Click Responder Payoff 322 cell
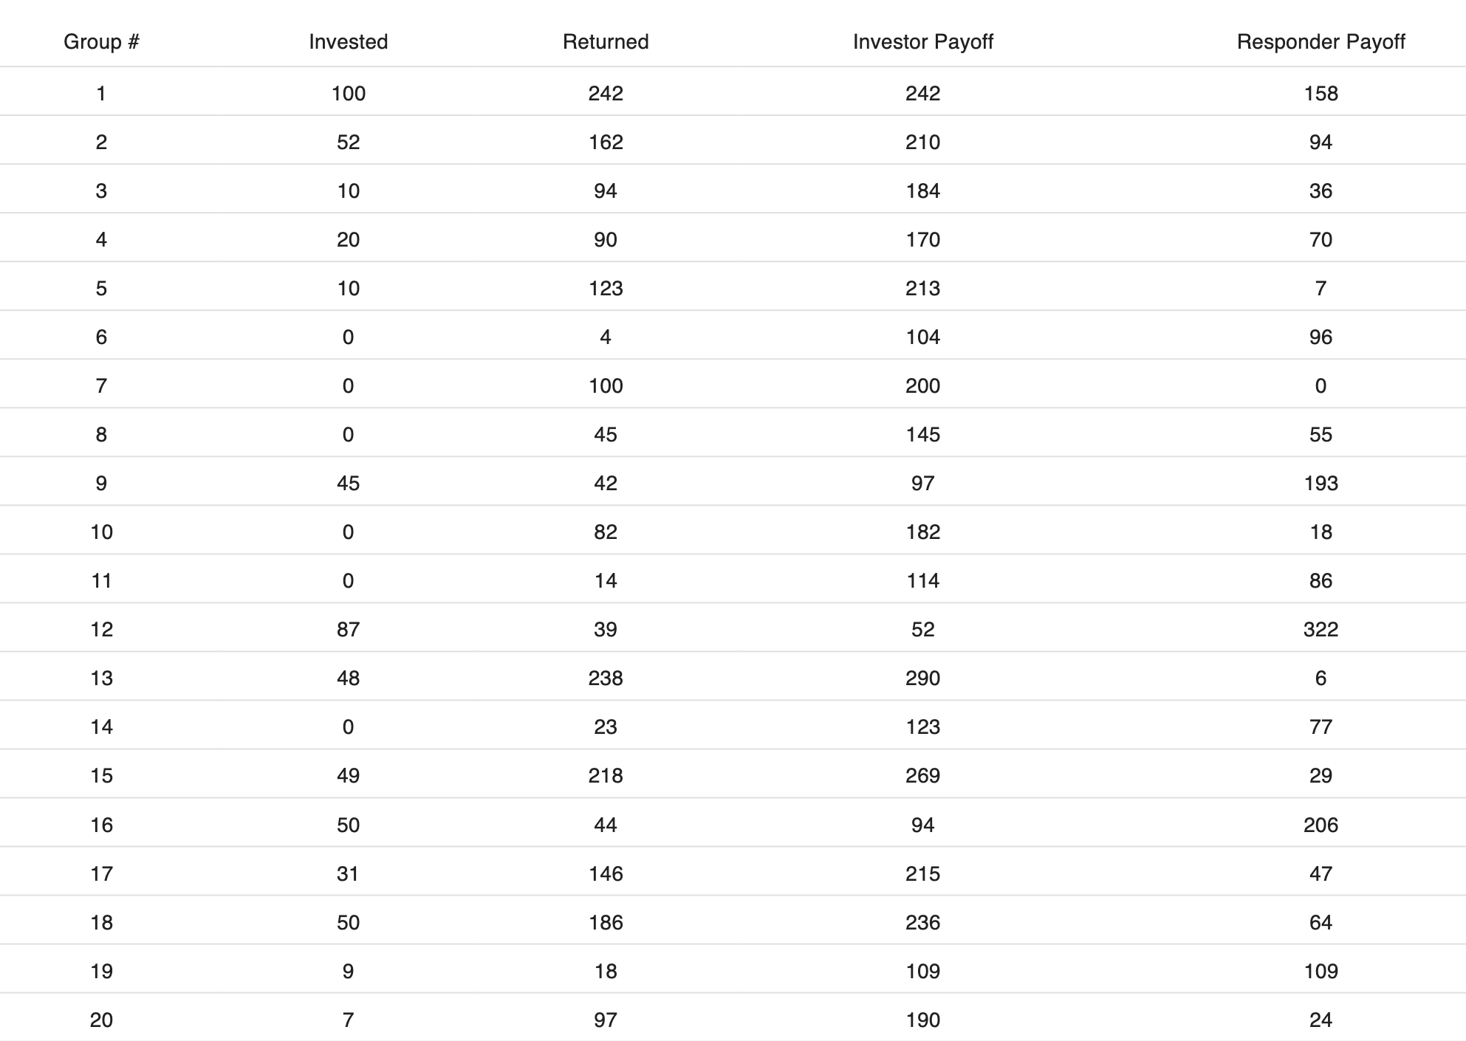Viewport: 1466px width, 1041px height. (1321, 630)
